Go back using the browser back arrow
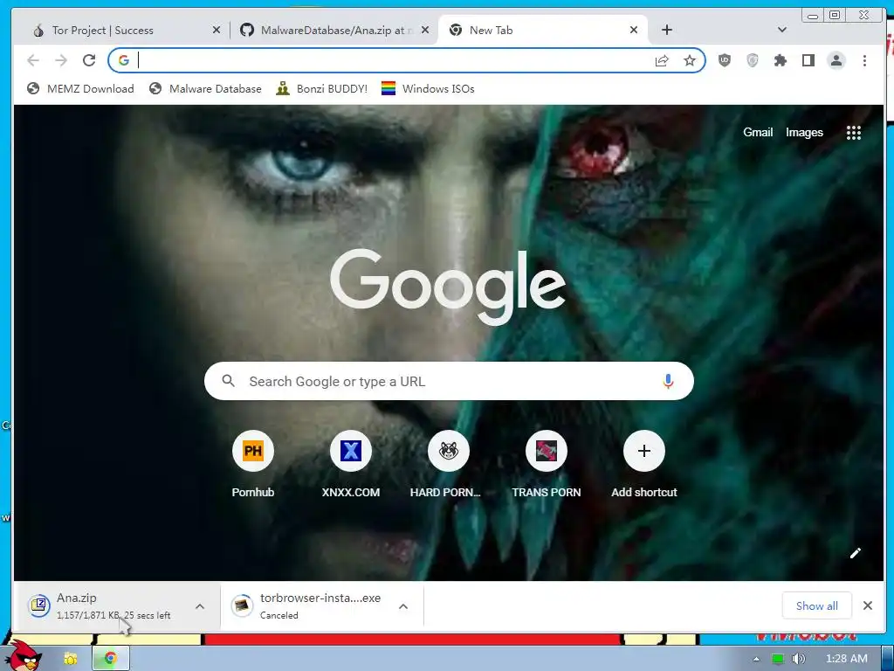Viewport: 894px width, 671px height. pyautogui.click(x=33, y=60)
